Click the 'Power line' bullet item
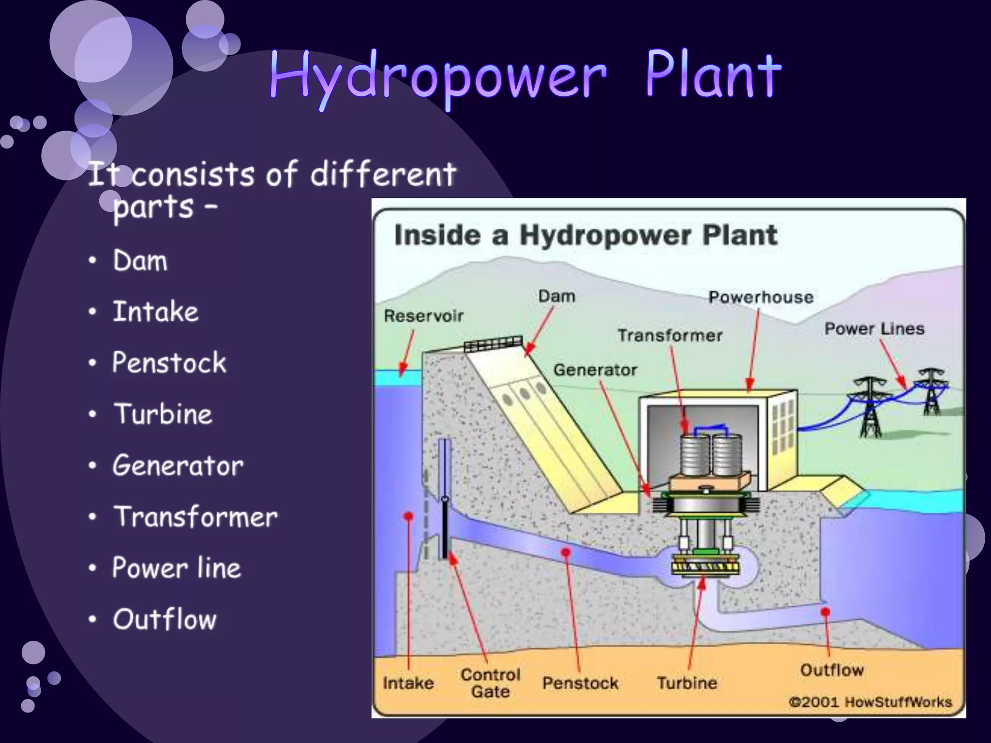 177,568
